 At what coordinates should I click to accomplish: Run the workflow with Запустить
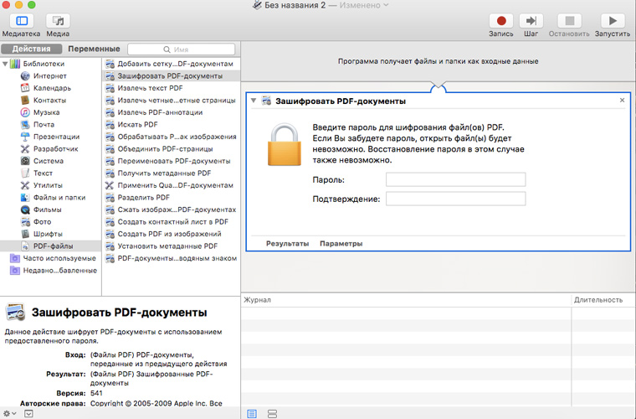coord(613,21)
